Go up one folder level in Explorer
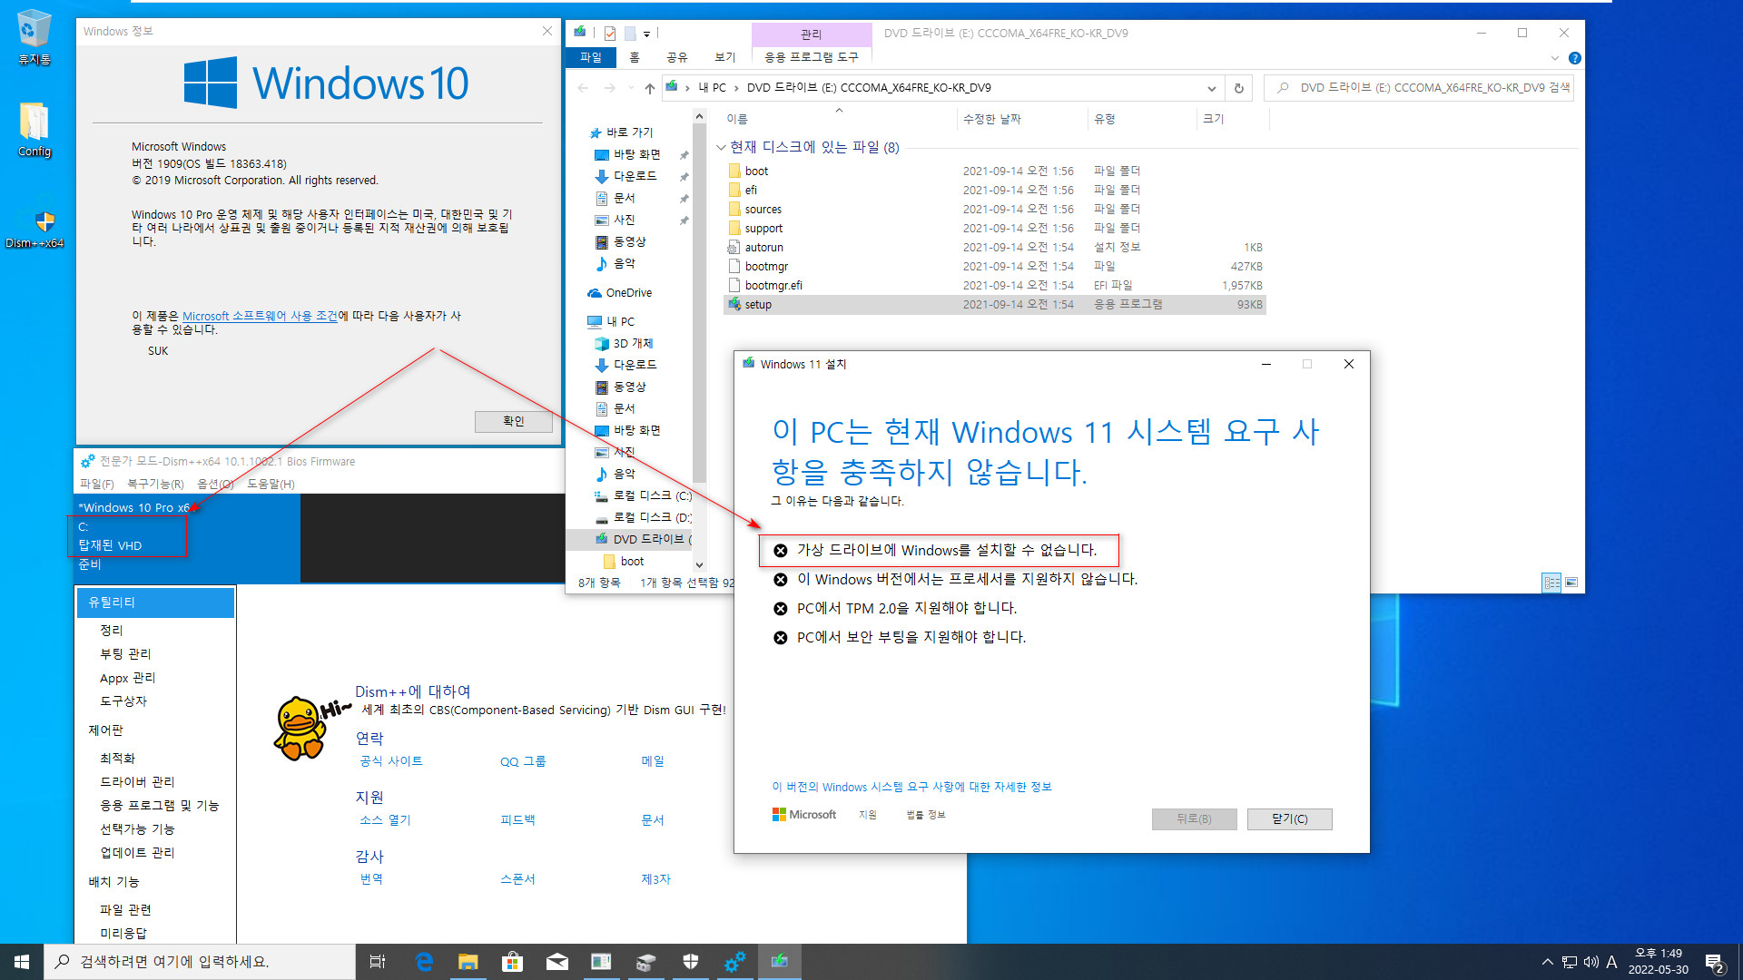 coord(649,88)
